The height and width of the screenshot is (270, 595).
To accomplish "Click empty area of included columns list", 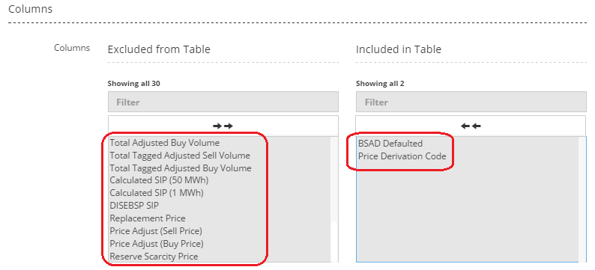I will click(468, 212).
